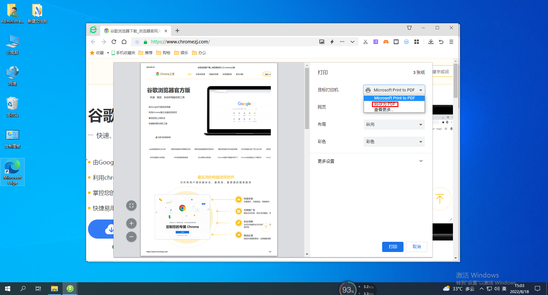548x295 pixels.
Task: Select 网络 desktop icon
Action: 12,76
